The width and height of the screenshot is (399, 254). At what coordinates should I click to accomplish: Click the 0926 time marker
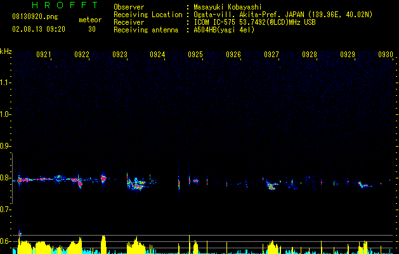click(x=233, y=55)
